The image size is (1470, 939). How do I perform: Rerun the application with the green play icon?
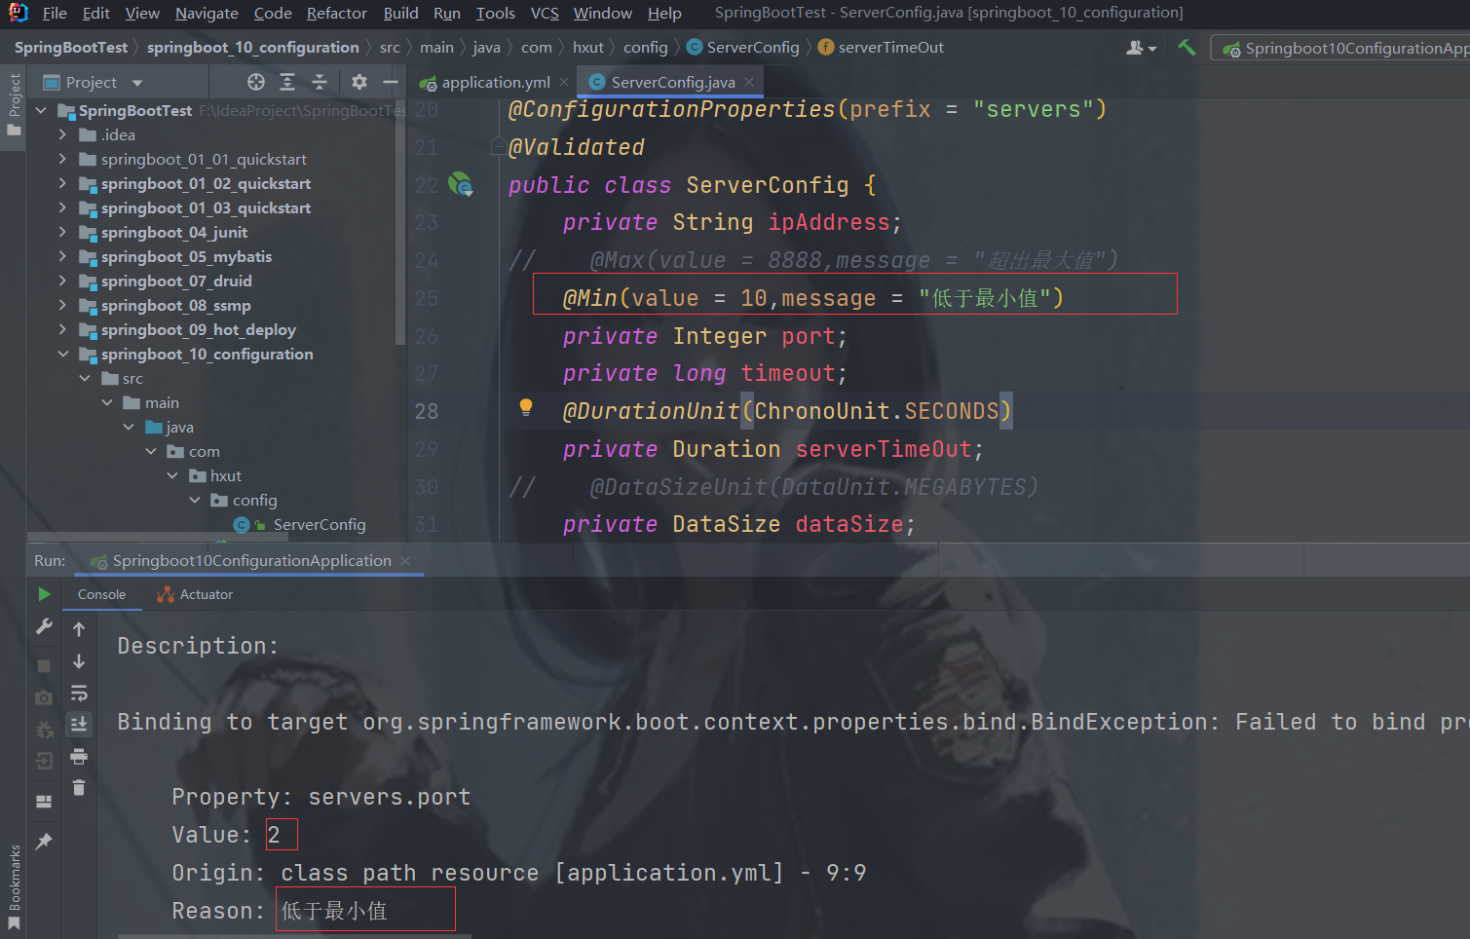(x=44, y=593)
